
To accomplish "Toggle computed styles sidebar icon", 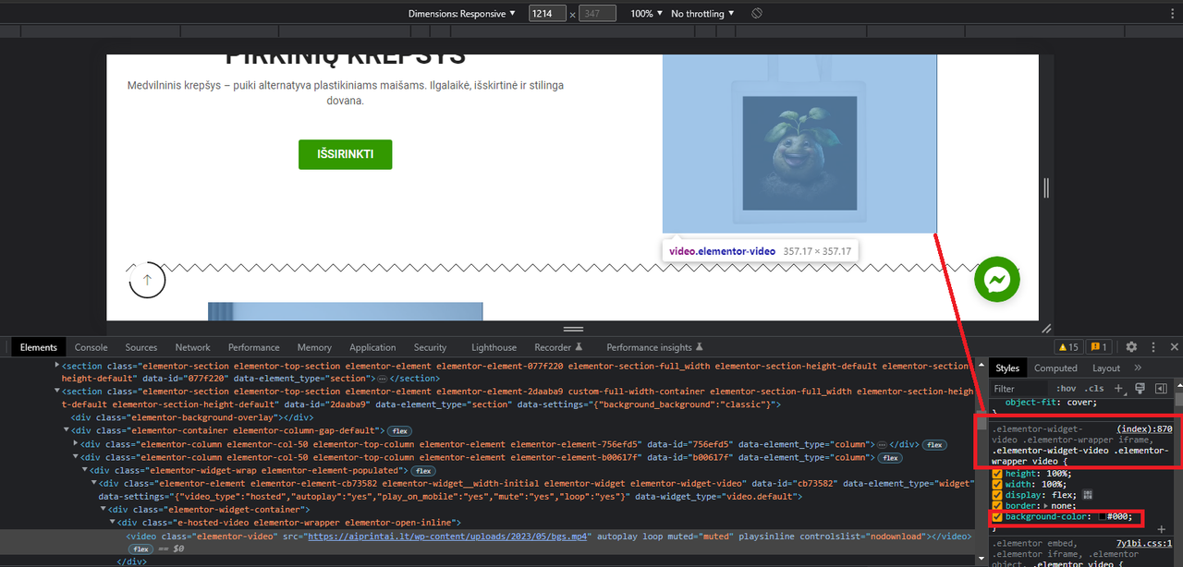I will 1162,389.
